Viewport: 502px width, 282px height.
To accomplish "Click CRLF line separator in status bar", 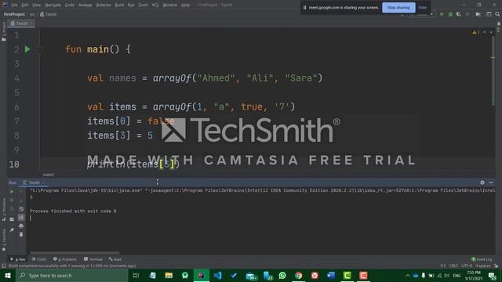I will (453, 266).
